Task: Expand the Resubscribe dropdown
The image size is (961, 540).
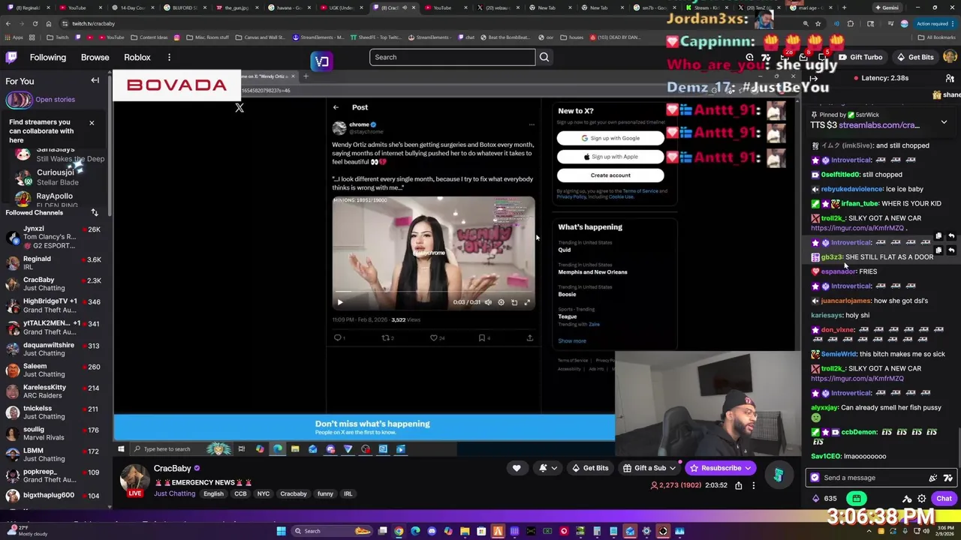Action: pyautogui.click(x=749, y=468)
